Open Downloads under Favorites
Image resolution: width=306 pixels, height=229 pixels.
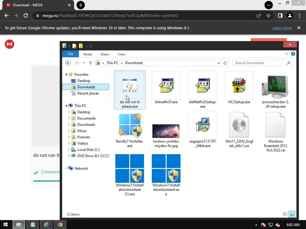pyautogui.click(x=86, y=87)
